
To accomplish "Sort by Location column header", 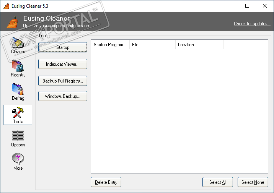I will (x=199, y=45).
